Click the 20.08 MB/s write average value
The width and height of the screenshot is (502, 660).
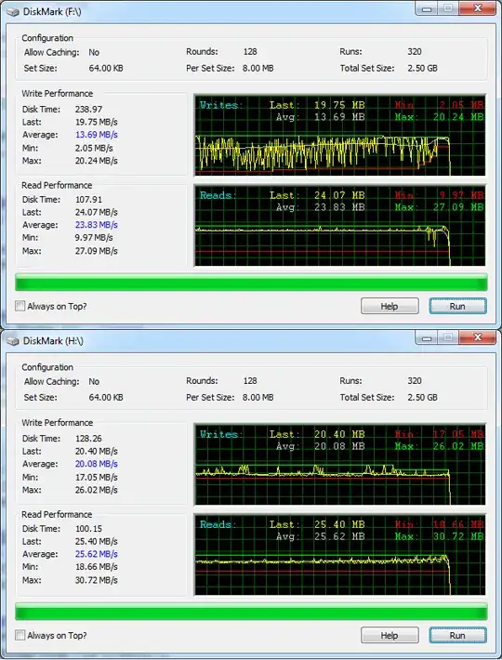pos(97,464)
